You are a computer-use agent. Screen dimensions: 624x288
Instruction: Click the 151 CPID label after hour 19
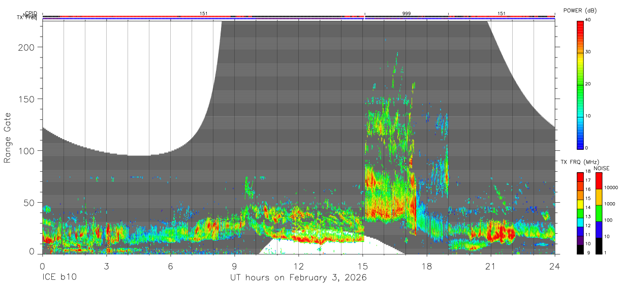pos(502,13)
